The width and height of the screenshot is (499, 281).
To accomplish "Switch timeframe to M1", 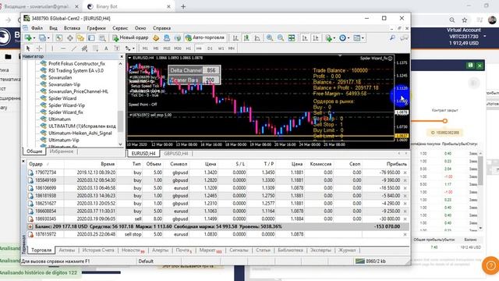I will click(145, 48).
